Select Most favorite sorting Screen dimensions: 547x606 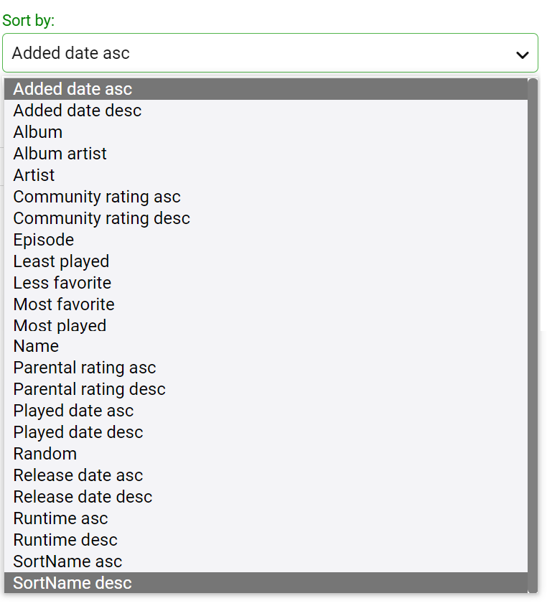coord(64,304)
